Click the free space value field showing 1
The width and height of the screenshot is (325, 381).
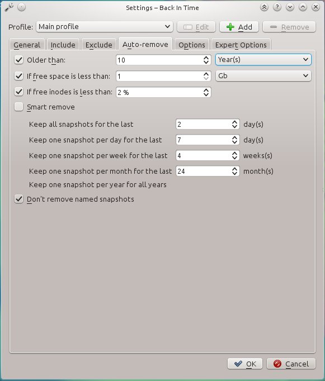tap(163, 76)
